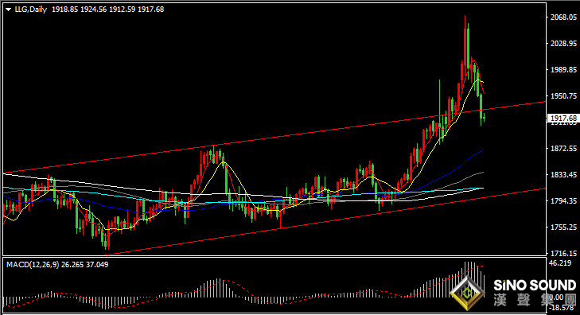Select the 1950.75 price axis label
Image resolution: width=580 pixels, height=315 pixels.
tap(564, 95)
